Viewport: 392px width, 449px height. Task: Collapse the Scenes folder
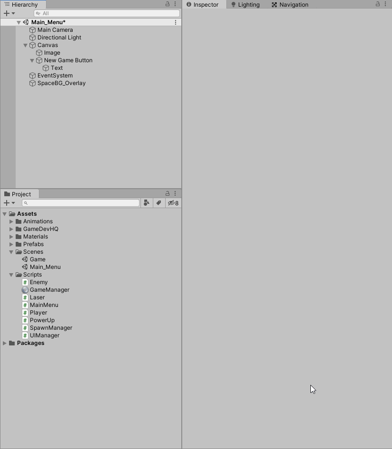point(11,252)
